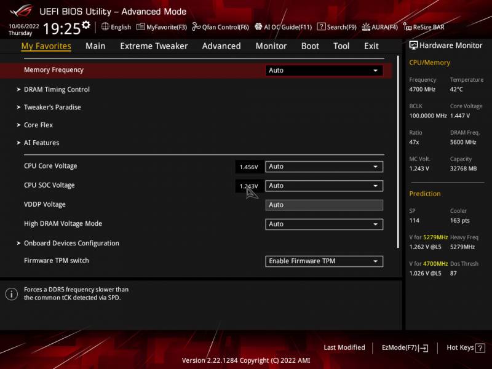Click the 19:25 clock time
The image size is (492, 369).
click(62, 28)
